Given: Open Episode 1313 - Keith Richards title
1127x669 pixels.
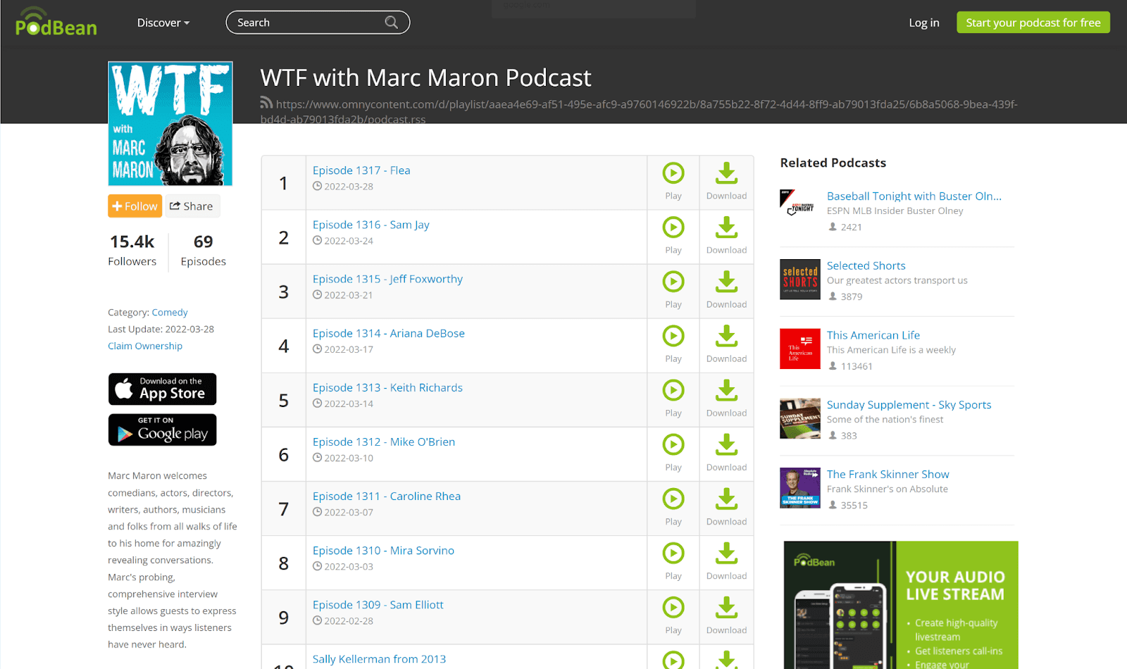Looking at the screenshot, I should pos(387,387).
